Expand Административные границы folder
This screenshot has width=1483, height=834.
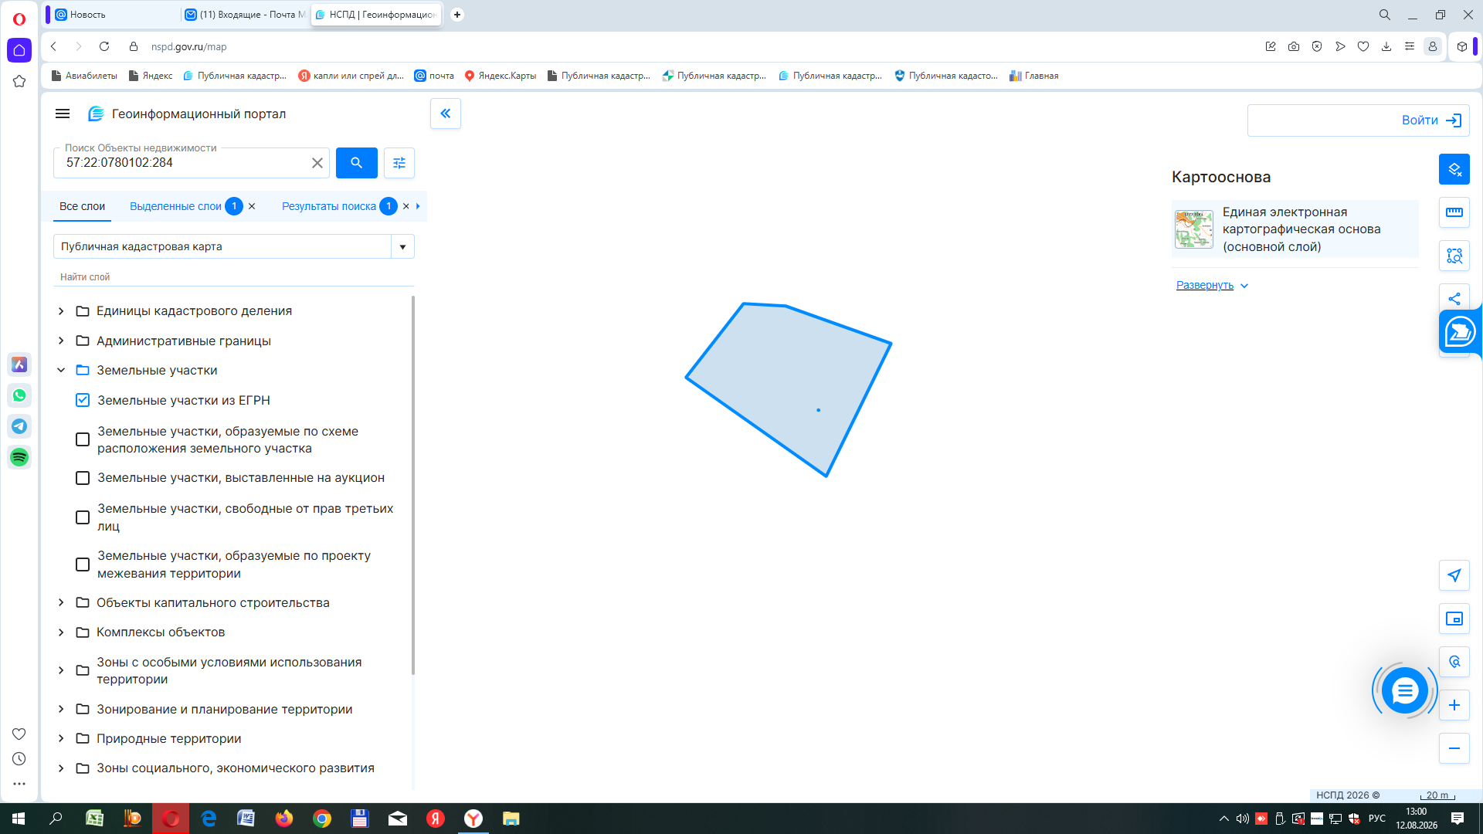(61, 341)
